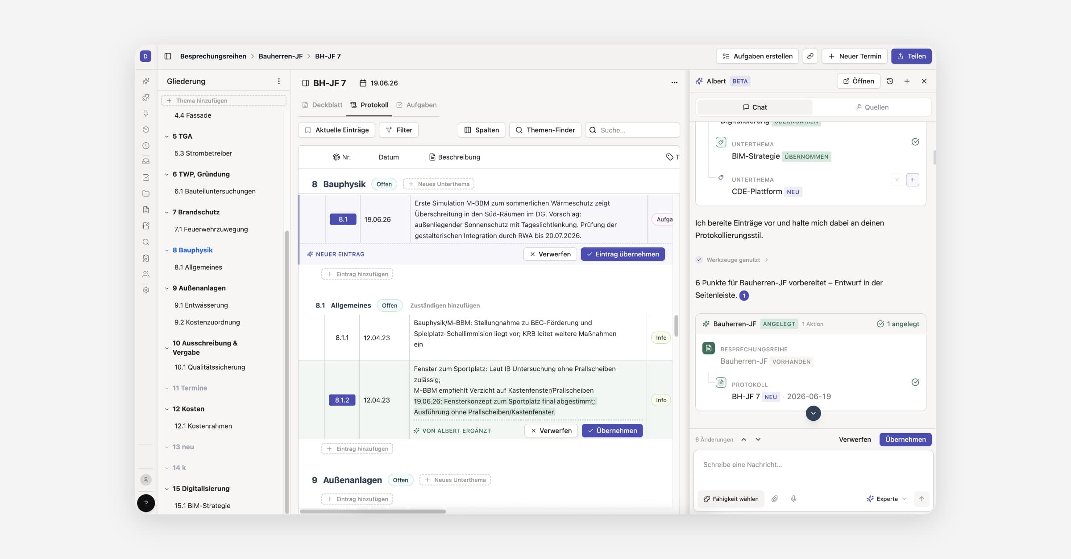The image size is (1071, 559).
Task: Click Neuer Termin button
Action: [x=855, y=56]
